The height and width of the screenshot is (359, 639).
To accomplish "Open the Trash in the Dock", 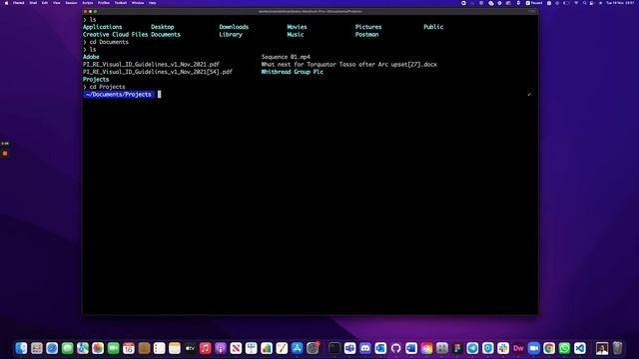I will pyautogui.click(x=617, y=348).
